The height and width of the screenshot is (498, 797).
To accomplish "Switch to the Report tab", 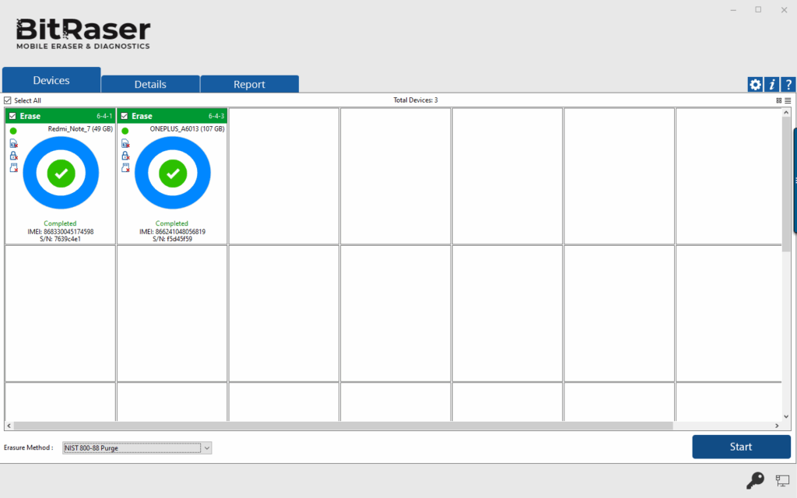I will coord(249,84).
